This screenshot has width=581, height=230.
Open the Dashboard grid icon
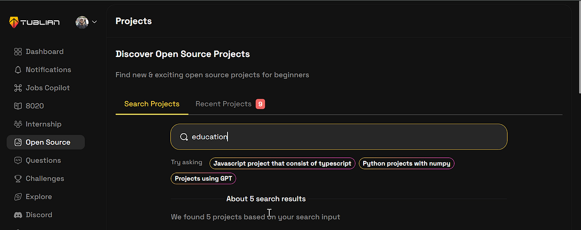pos(18,52)
